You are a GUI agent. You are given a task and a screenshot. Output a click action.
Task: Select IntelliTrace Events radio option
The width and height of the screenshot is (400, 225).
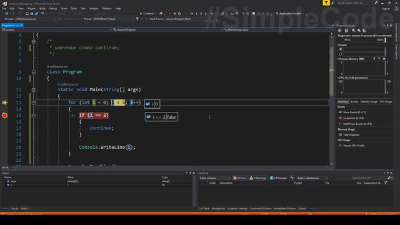click(340, 124)
